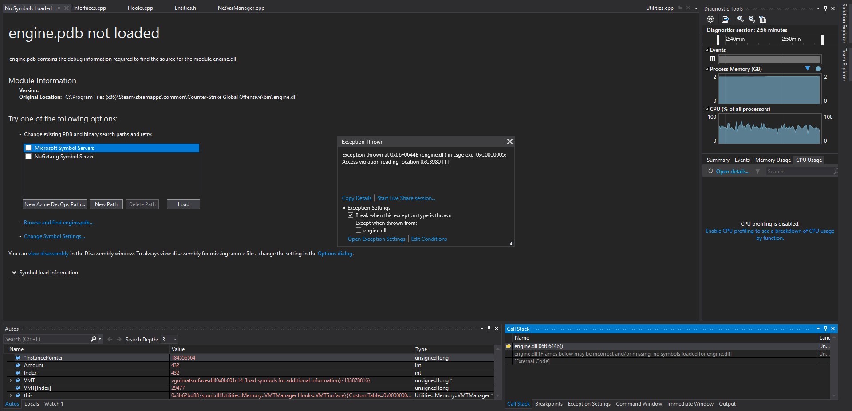The width and height of the screenshot is (852, 411).
Task: Open the Breakpoints tab
Action: coord(549,404)
